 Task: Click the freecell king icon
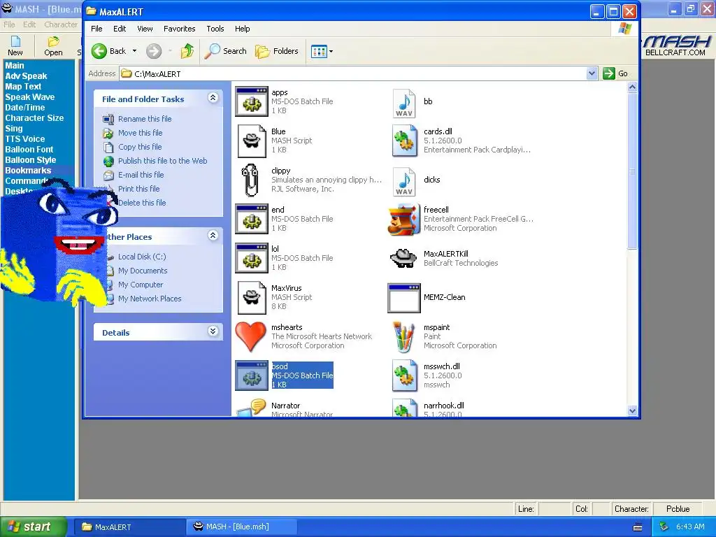[403, 219]
